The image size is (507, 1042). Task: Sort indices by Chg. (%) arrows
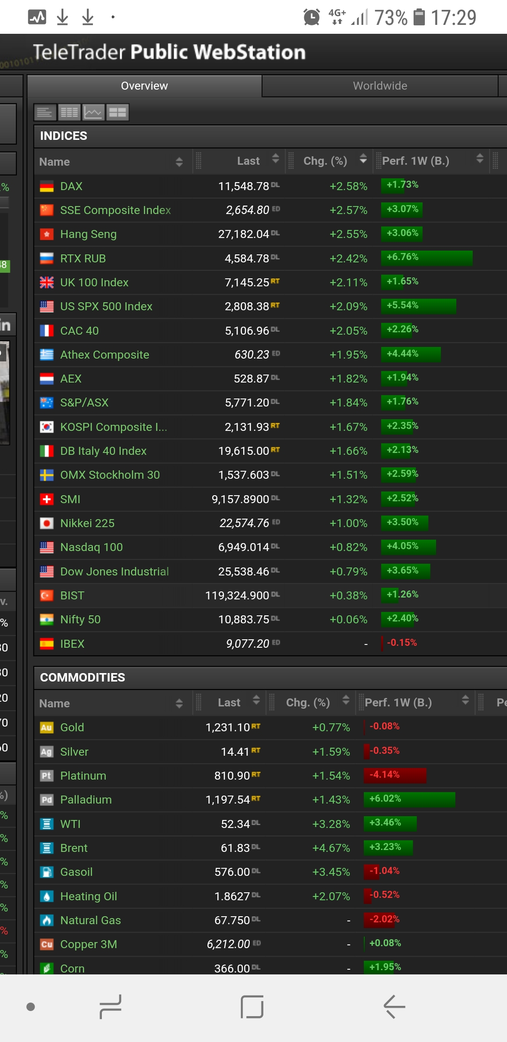click(x=363, y=159)
